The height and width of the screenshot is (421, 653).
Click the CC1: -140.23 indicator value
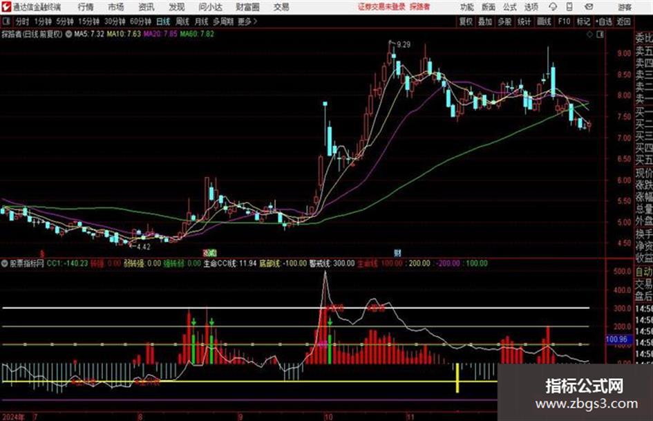68,263
